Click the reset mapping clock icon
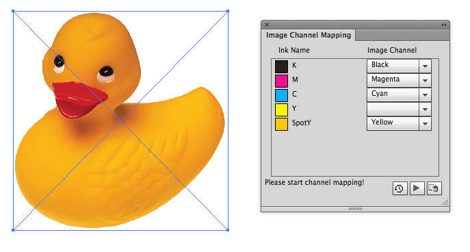This screenshot has width=470, height=252. (400, 188)
